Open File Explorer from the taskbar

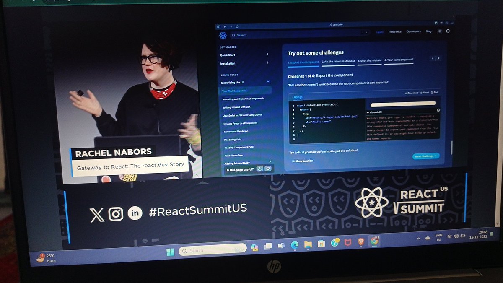tap(308, 244)
